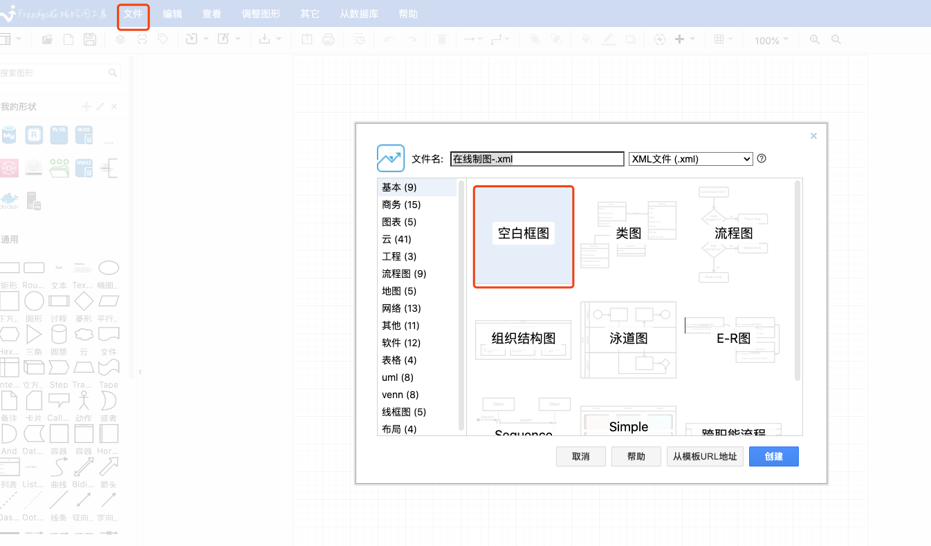Click the print icon in toolbar

pyautogui.click(x=329, y=39)
